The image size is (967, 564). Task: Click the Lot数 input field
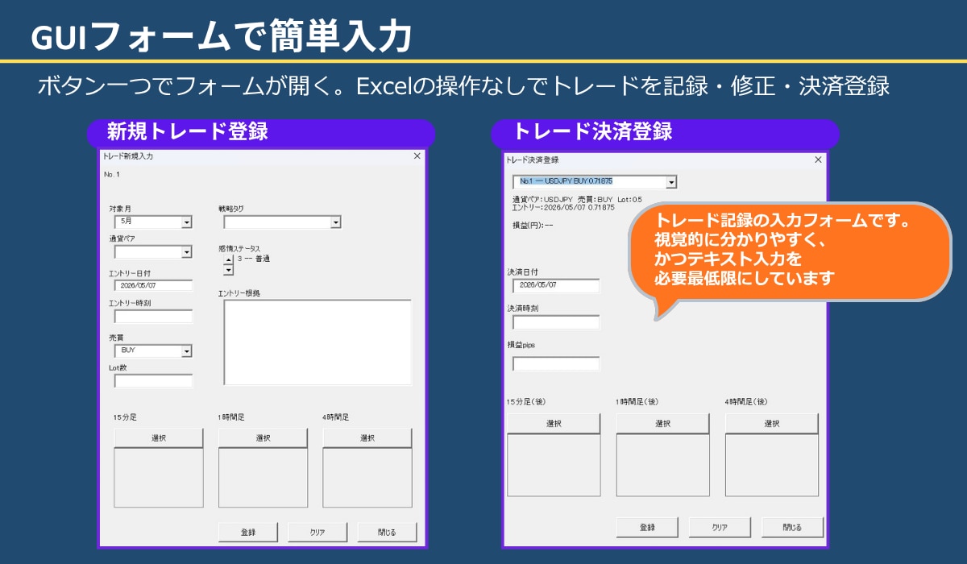153,381
